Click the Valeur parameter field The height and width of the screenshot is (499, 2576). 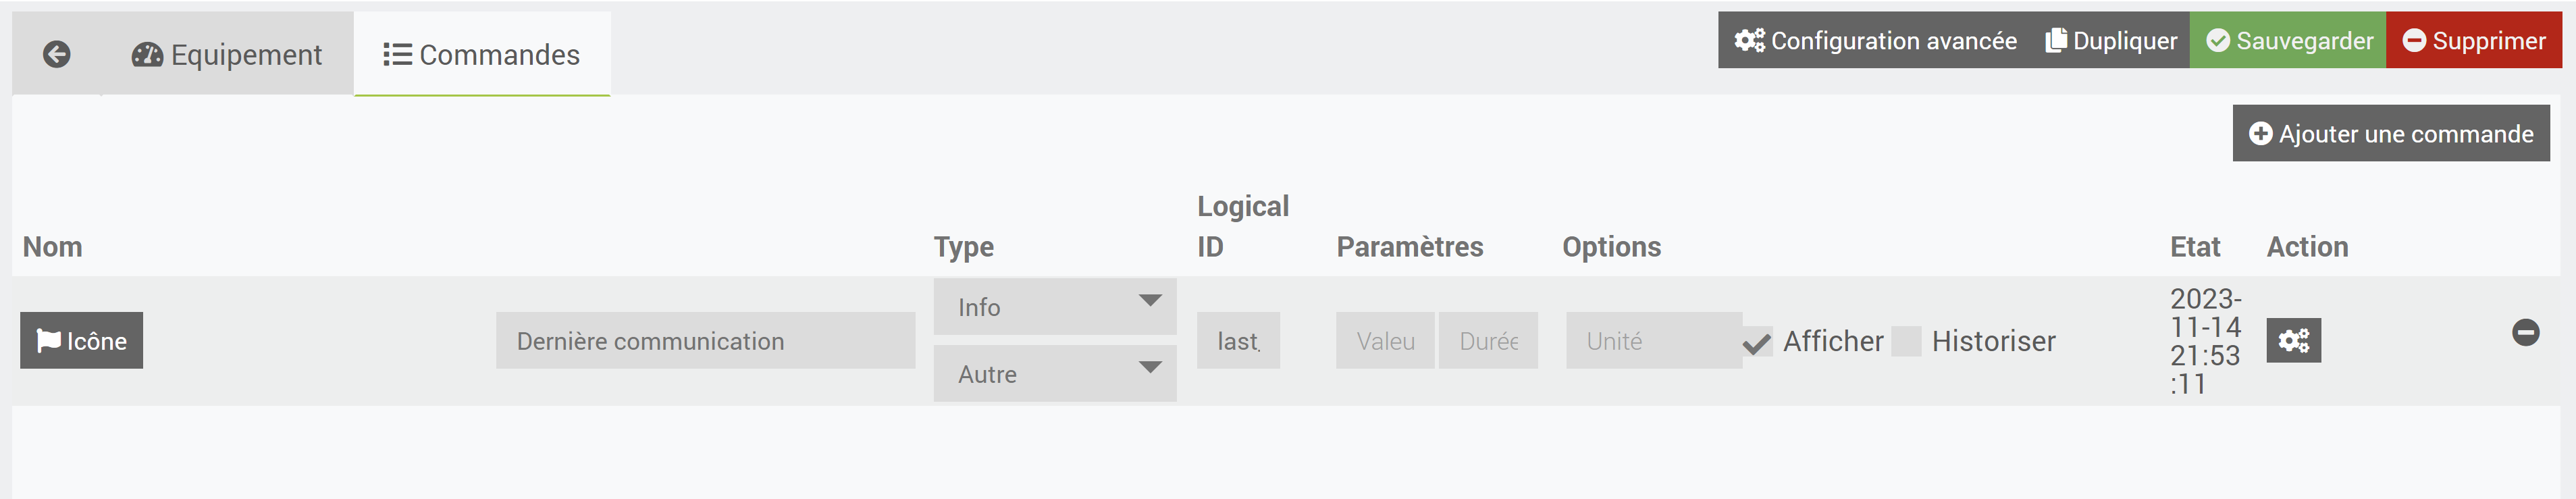[x=1385, y=341]
